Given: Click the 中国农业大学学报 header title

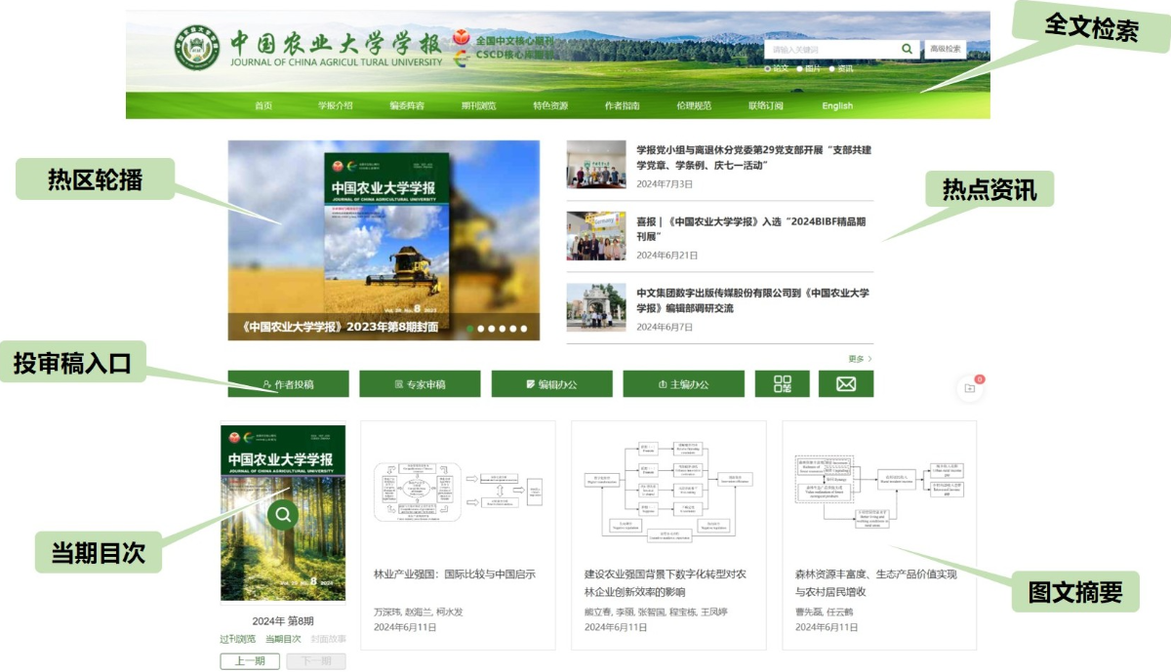Looking at the screenshot, I should pyautogui.click(x=335, y=44).
